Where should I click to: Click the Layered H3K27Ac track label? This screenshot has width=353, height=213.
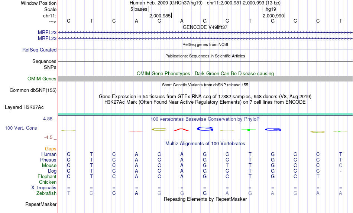[x=24, y=107]
